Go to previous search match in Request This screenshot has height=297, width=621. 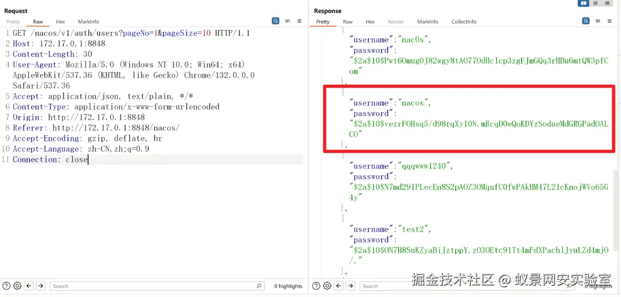pyautogui.click(x=29, y=285)
